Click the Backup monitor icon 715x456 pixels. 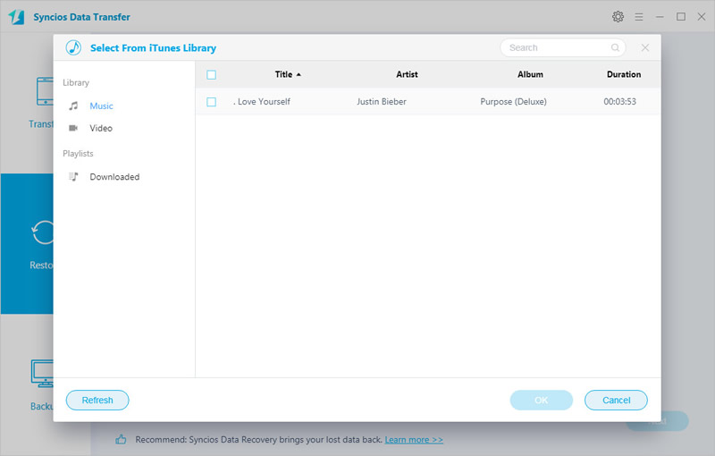[x=42, y=373]
